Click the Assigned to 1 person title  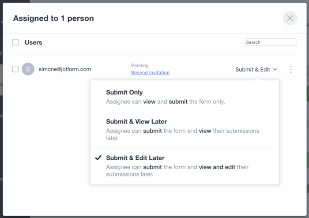click(x=53, y=19)
